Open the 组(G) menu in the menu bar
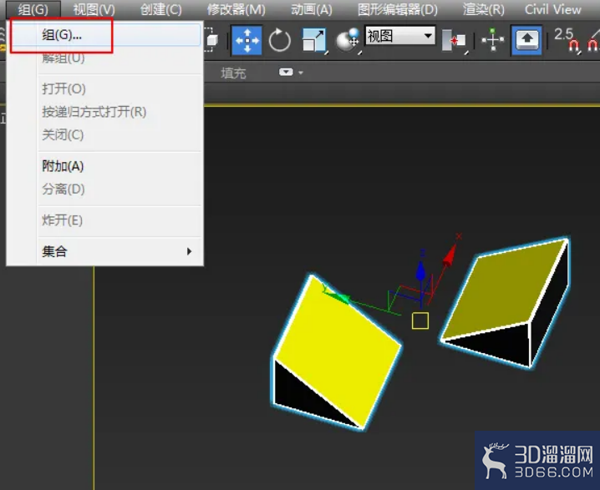The width and height of the screenshot is (600, 490). (x=33, y=9)
